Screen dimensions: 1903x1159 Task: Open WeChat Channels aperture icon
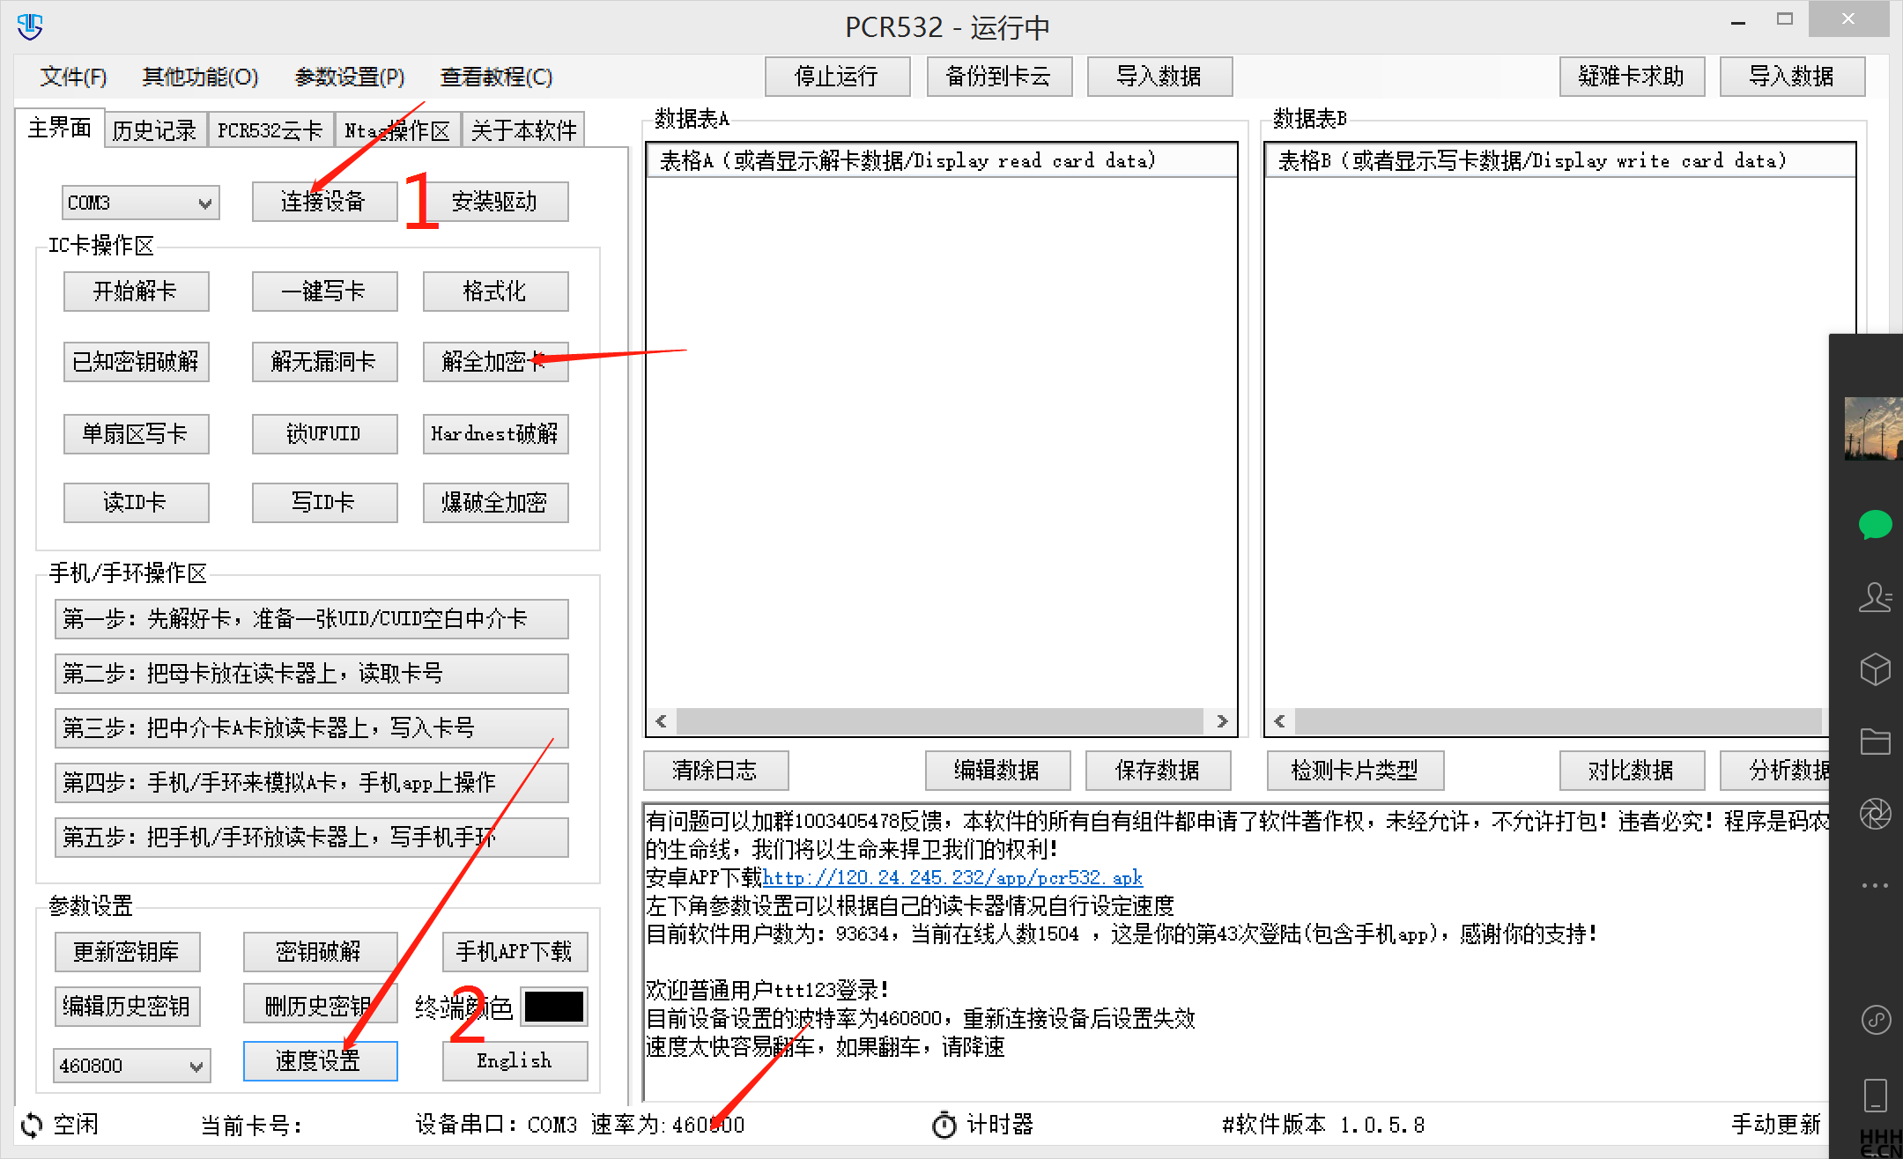1875,814
